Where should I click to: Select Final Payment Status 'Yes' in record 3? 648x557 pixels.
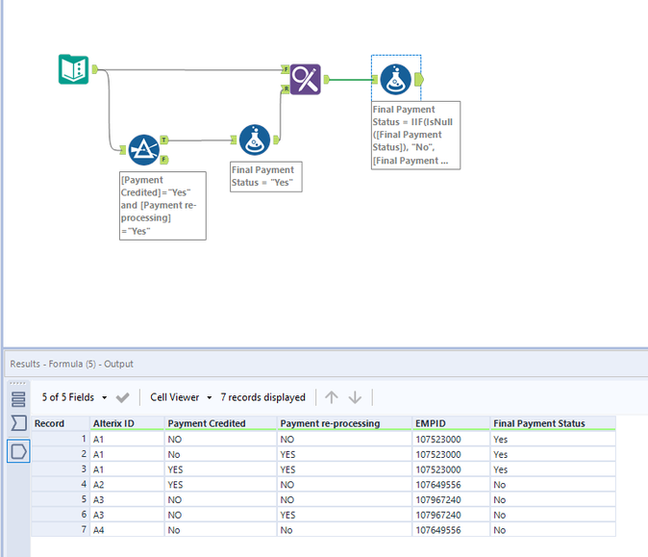(x=553, y=469)
